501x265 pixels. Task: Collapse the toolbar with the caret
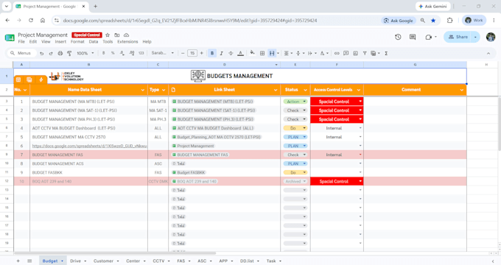(x=488, y=53)
